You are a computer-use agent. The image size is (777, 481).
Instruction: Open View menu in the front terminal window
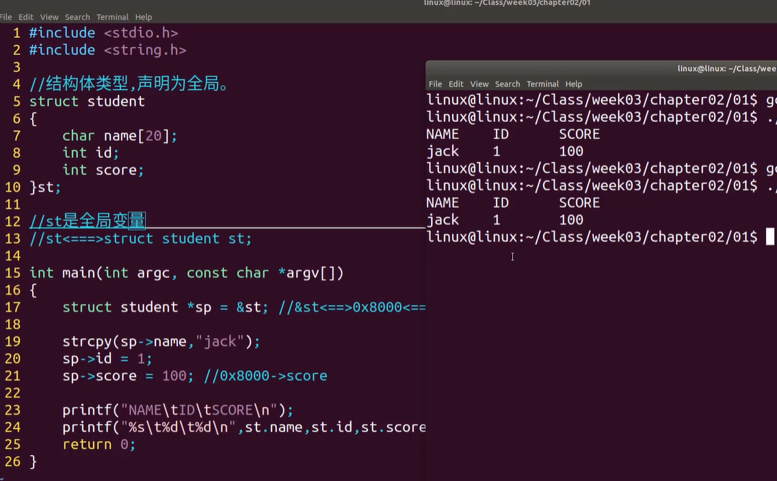(479, 83)
